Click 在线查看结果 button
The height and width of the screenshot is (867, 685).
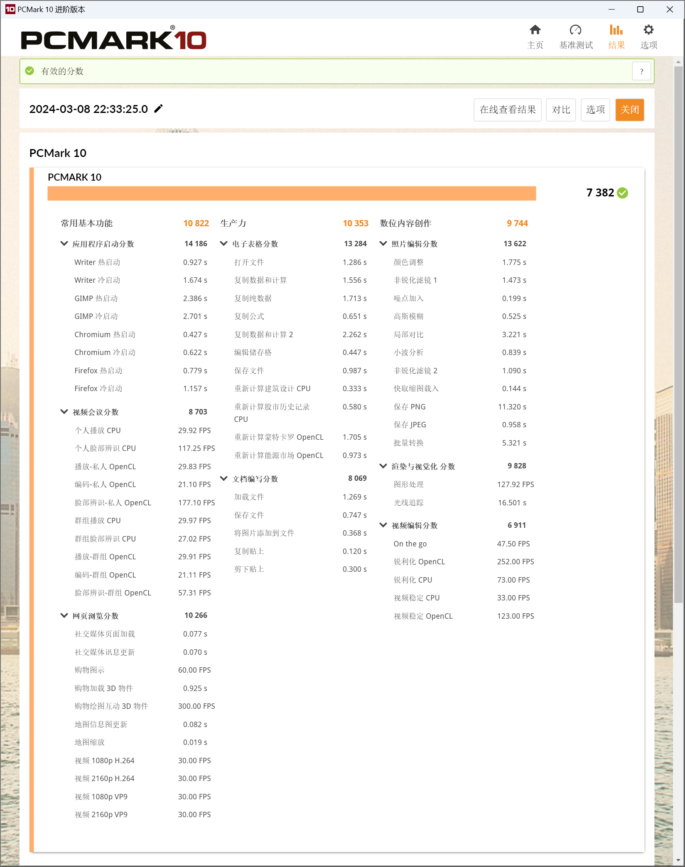tap(507, 110)
